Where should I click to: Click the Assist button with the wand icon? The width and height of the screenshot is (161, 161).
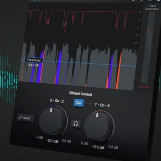coord(25,118)
